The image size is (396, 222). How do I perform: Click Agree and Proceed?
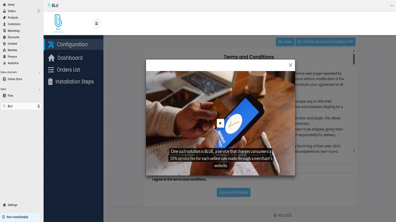234,192
